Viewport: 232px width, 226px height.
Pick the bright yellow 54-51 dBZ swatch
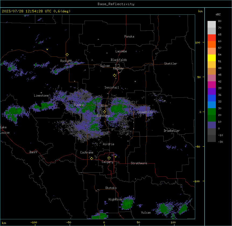pyautogui.click(x=212, y=58)
